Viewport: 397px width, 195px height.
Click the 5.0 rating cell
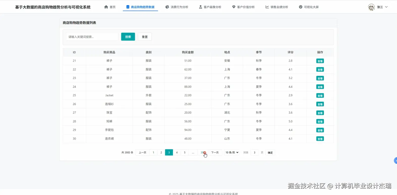point(291,121)
